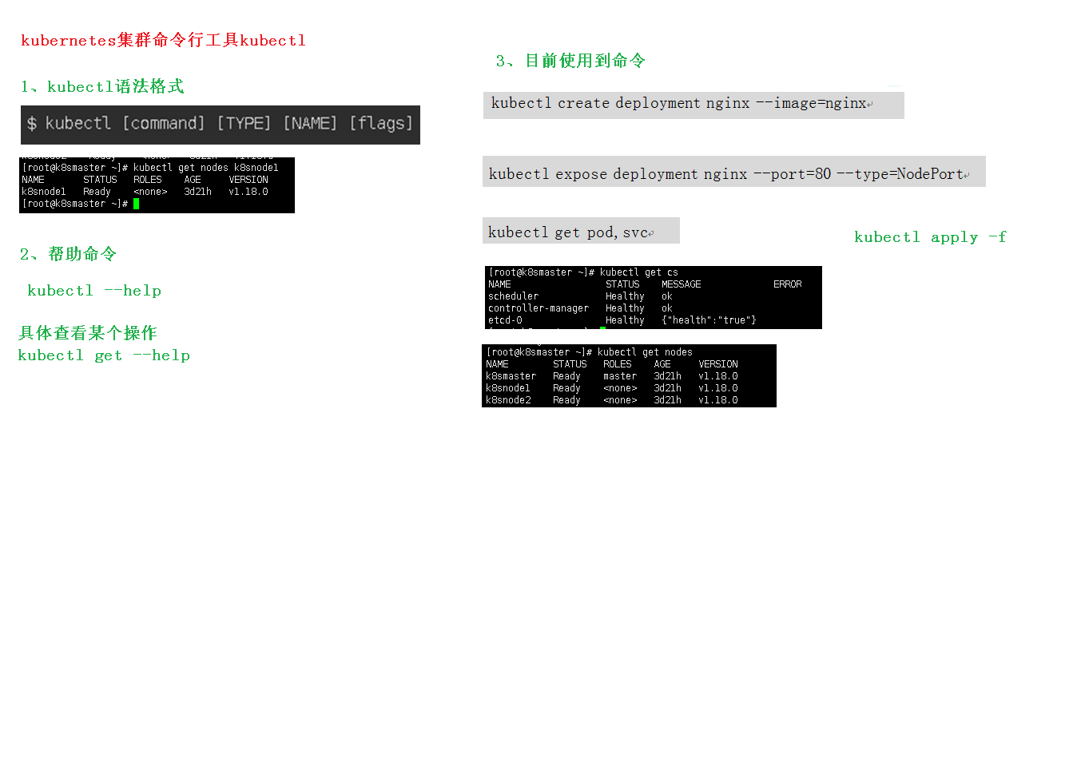Click the heading "3、目前使用到命令"

coord(570,62)
